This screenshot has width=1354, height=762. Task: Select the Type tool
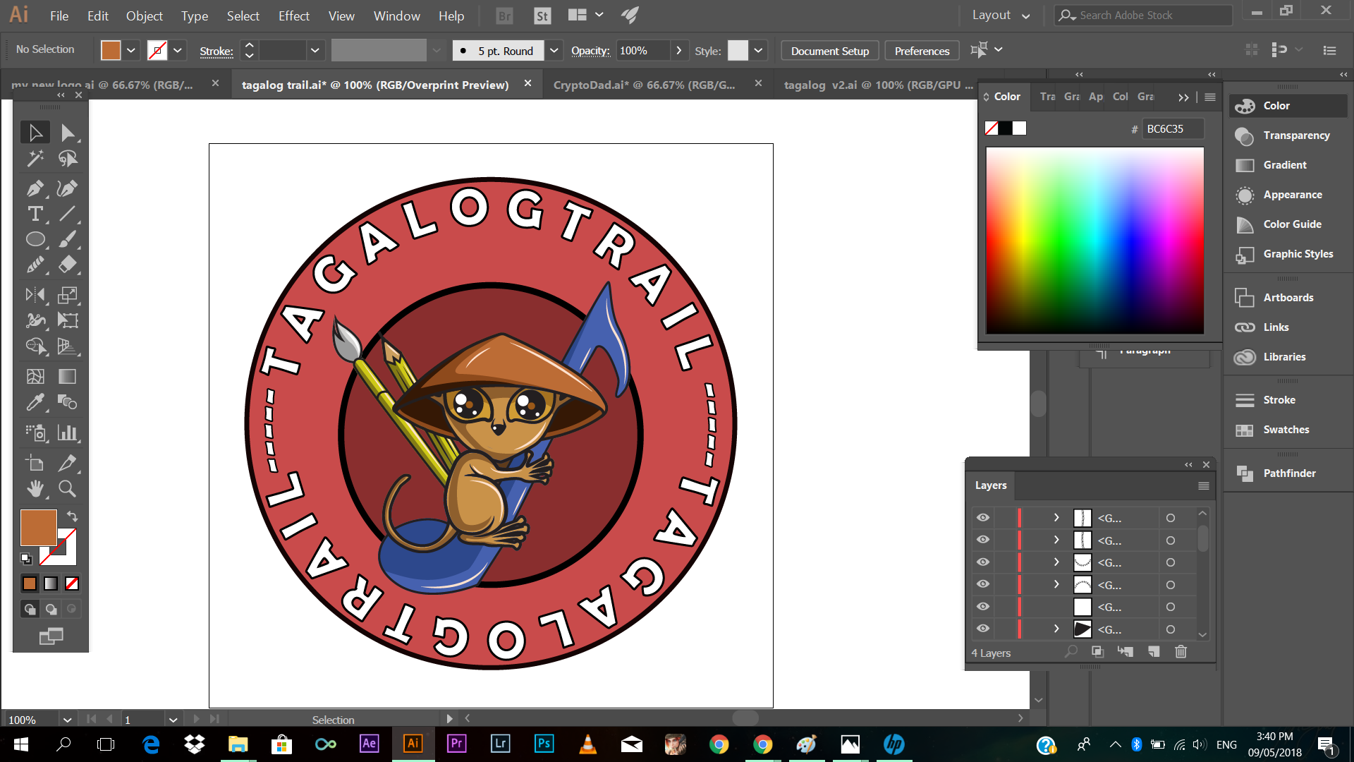coord(35,214)
